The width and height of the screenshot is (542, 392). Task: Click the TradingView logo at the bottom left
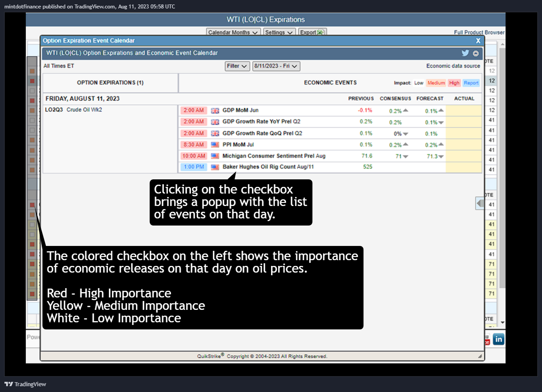[25, 384]
